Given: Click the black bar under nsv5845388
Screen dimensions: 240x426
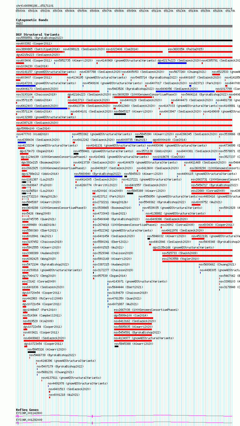Looking at the screenshot, I should pos(116,346).
